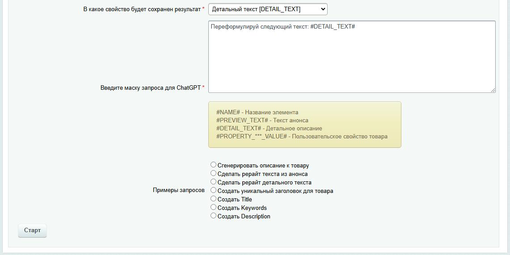The image size is (510, 255).
Task: Click the #NAME# placeholder hint line
Action: click(257, 112)
